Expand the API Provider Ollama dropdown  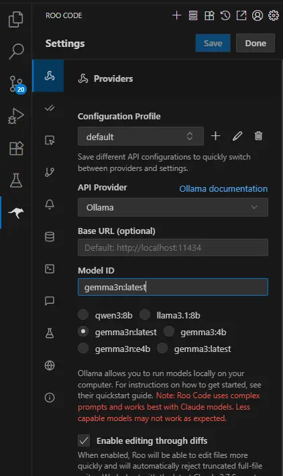pos(173,207)
